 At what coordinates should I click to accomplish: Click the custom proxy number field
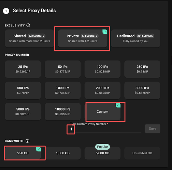106,129
